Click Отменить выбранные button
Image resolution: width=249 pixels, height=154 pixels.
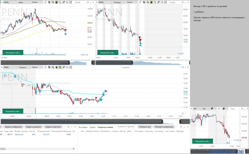164,127
